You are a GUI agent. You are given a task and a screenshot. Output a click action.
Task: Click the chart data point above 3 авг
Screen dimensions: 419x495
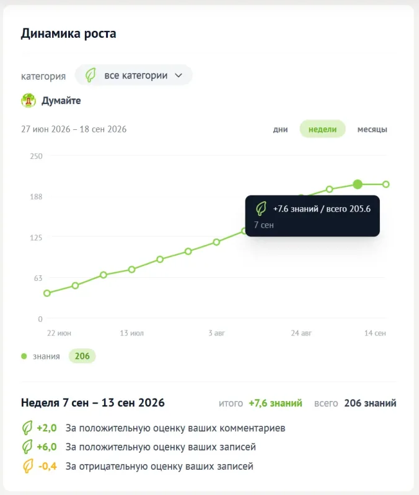point(216,242)
